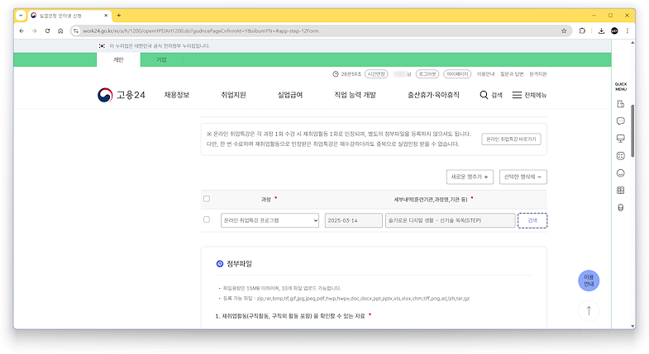Image resolution: width=649 pixels, height=354 pixels.
Task: Open the blue 이용안내 floating bubble
Action: [589, 281]
